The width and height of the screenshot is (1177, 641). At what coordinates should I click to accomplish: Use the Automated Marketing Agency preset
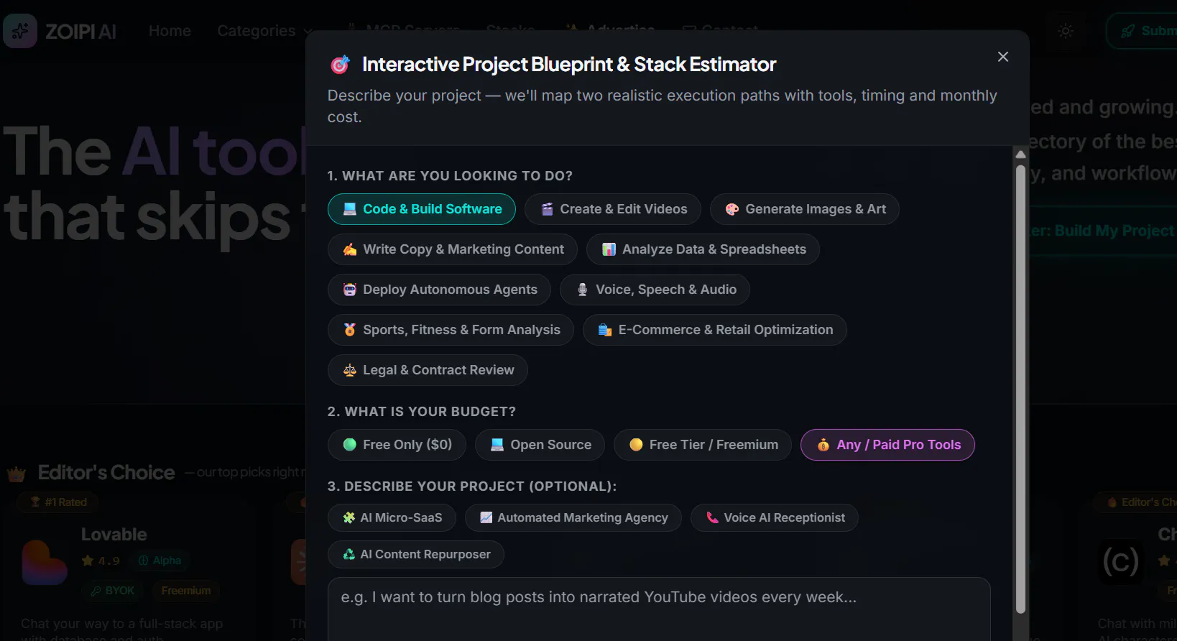573,517
